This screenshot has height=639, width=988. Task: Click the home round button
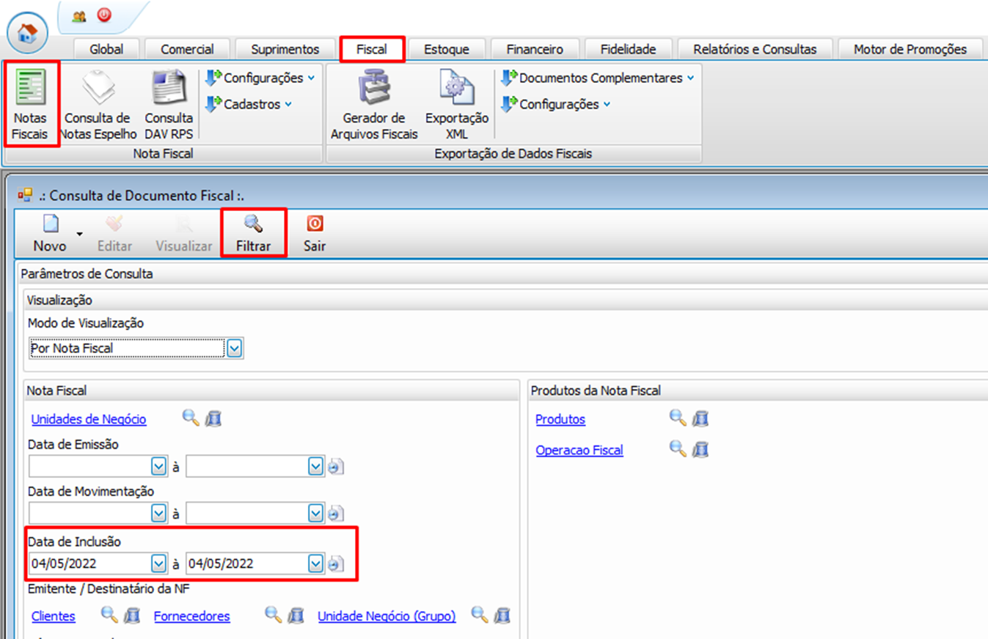(27, 32)
